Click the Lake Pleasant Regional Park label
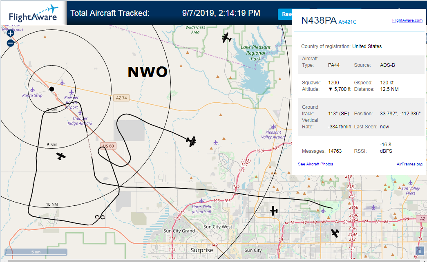Image resolution: width=427 pixels, height=262 pixels. (256, 53)
